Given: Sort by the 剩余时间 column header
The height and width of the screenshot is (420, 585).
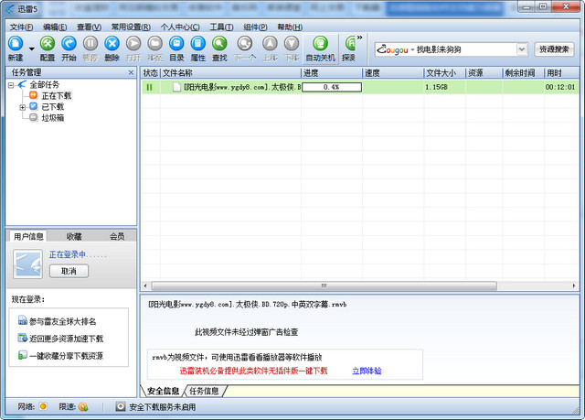Looking at the screenshot, I should [523, 73].
